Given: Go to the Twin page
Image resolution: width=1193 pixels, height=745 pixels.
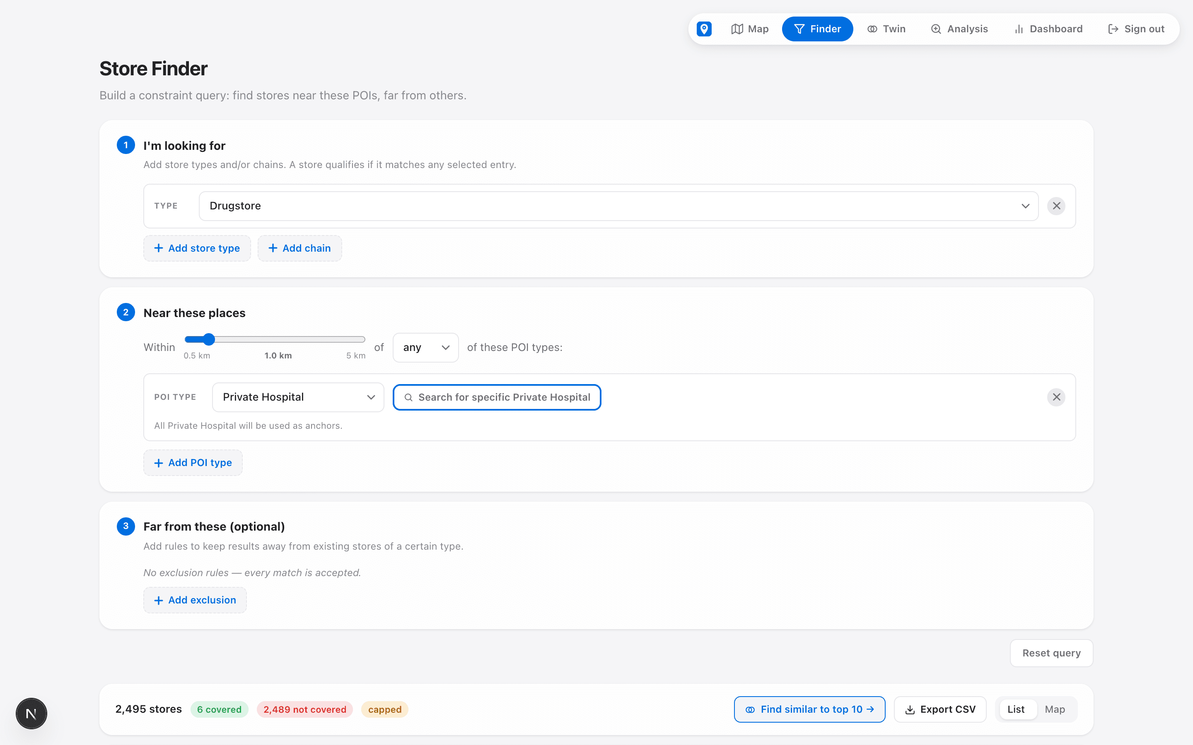Looking at the screenshot, I should coord(886,29).
